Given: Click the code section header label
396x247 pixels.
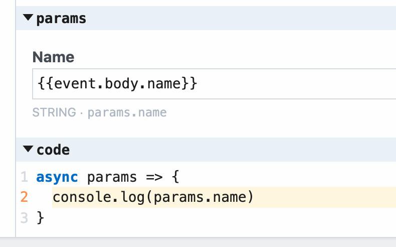Looking at the screenshot, I should [53, 150].
